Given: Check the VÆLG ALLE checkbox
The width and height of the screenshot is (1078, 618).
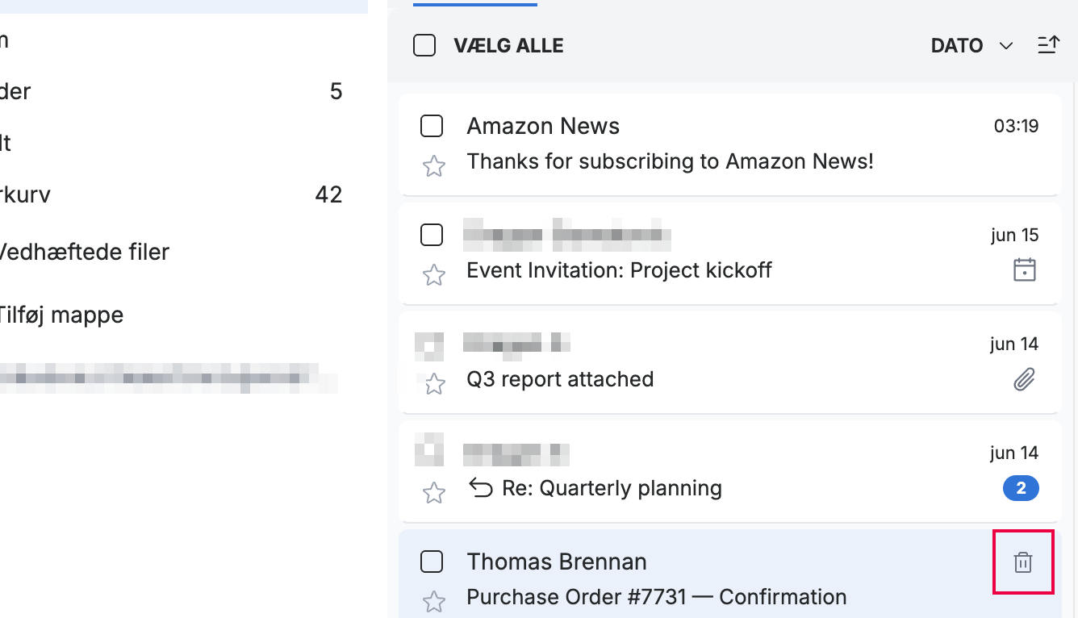Looking at the screenshot, I should 424,46.
